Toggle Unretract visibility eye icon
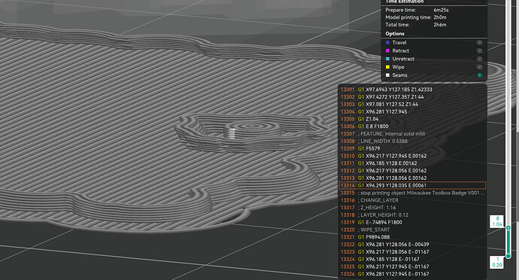 coord(479,59)
